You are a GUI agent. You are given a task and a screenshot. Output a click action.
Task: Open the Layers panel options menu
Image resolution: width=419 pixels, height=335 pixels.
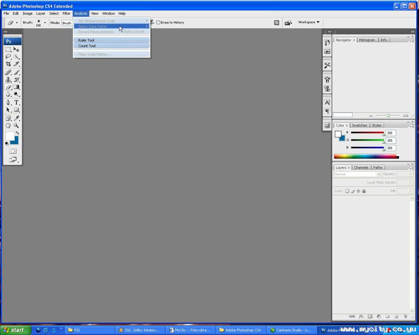(412, 169)
